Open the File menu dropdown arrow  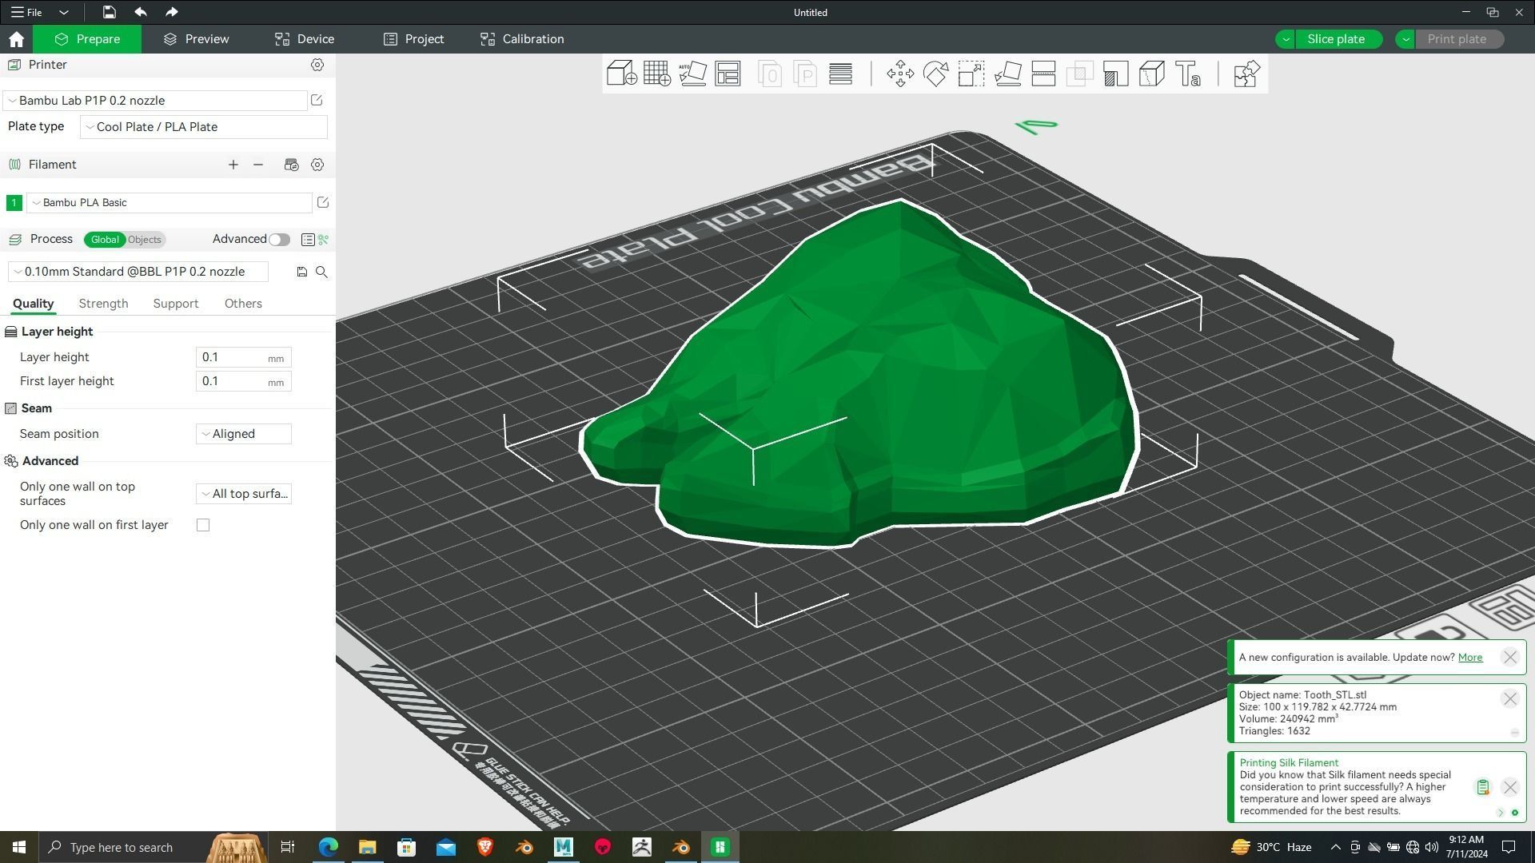click(x=64, y=12)
